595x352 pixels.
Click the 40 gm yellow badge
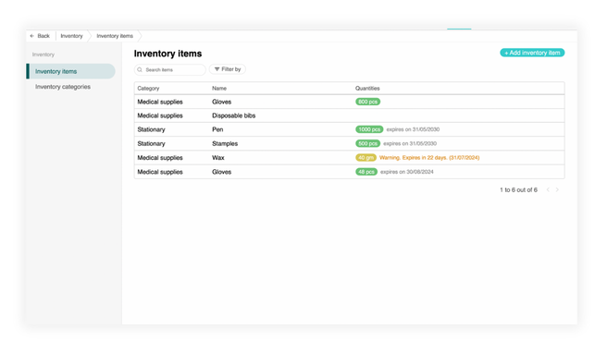(x=366, y=158)
